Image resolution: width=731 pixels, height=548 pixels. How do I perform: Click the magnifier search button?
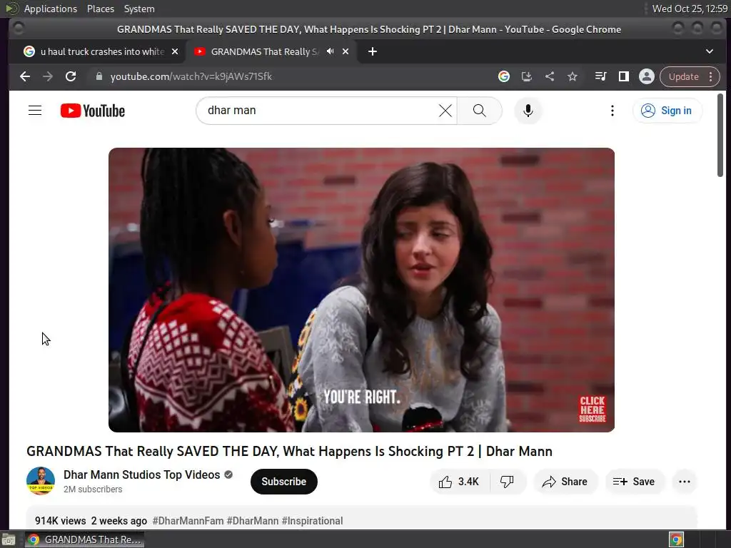point(479,111)
